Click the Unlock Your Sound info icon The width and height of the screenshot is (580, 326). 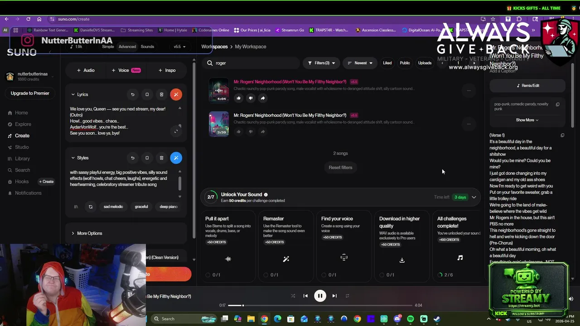point(266,195)
